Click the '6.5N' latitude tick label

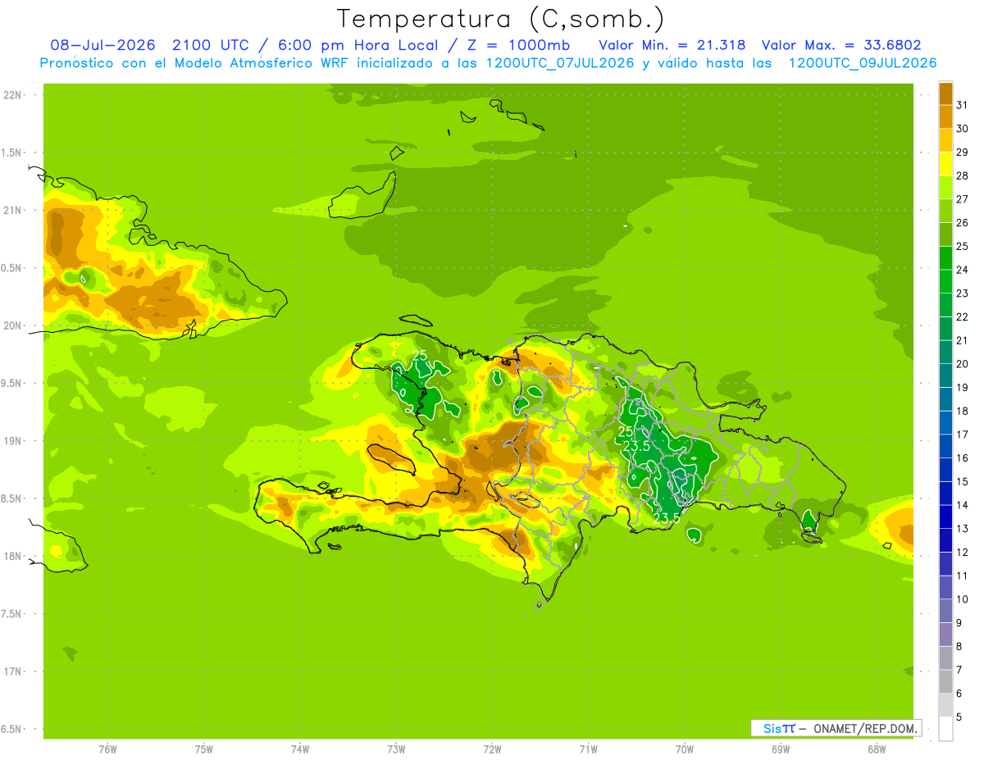(11, 729)
